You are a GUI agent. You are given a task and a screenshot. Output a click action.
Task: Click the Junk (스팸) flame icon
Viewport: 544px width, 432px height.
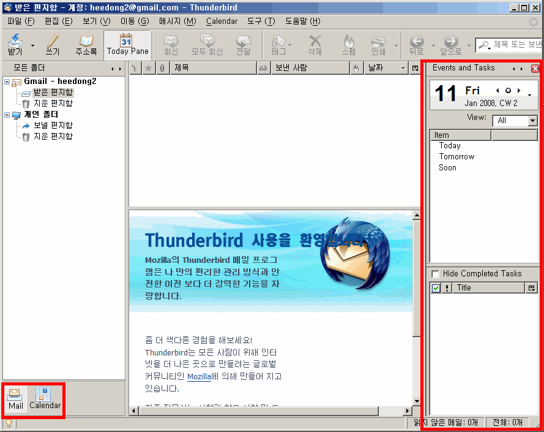point(349,45)
